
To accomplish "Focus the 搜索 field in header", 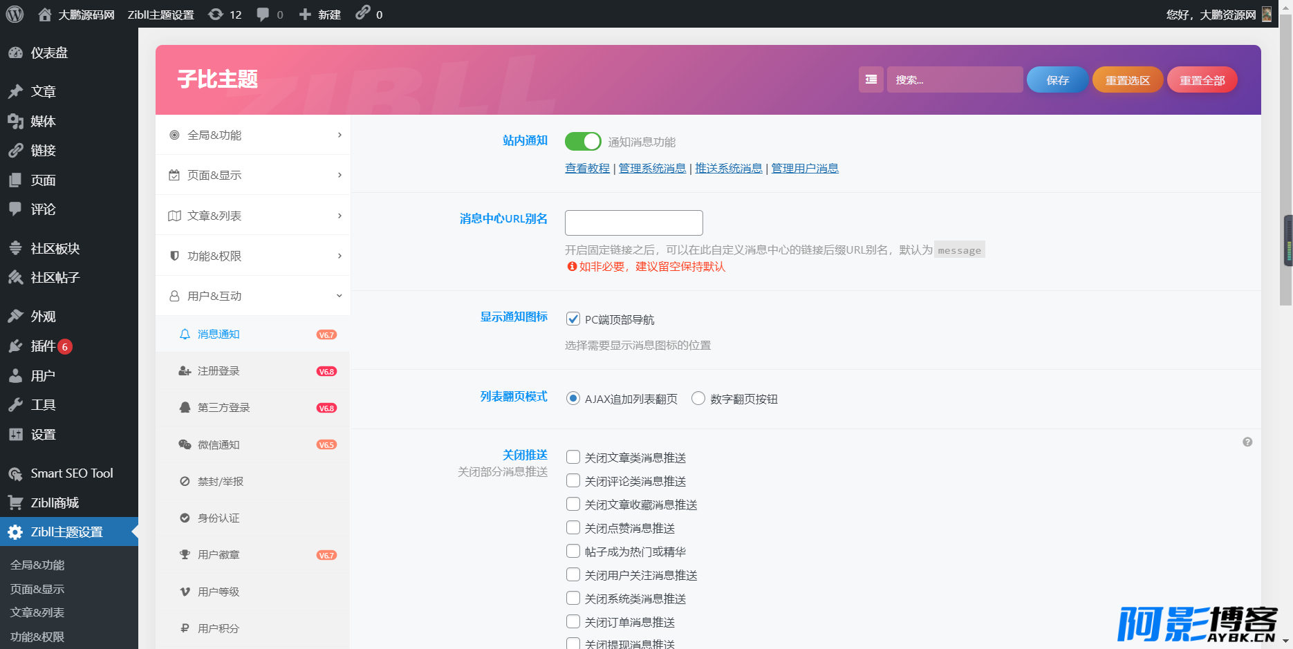I will pos(955,79).
